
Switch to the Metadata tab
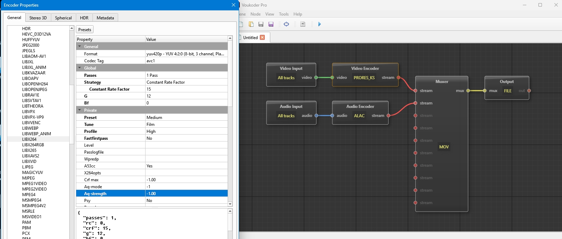(x=105, y=18)
